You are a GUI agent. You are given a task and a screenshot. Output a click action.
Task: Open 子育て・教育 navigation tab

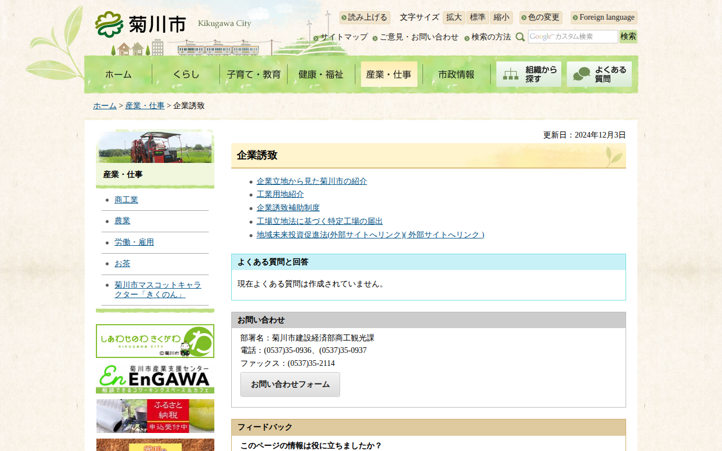pos(254,74)
